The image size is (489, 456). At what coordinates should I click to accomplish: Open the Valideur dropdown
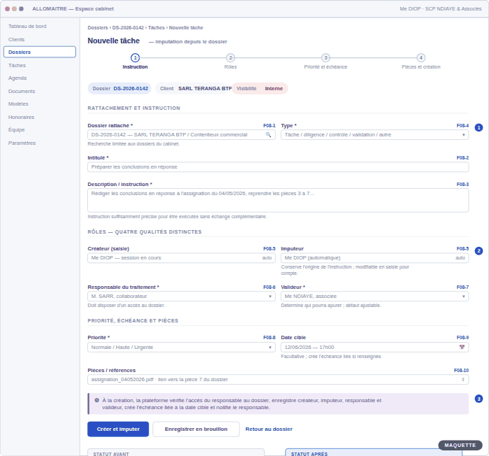(374, 296)
